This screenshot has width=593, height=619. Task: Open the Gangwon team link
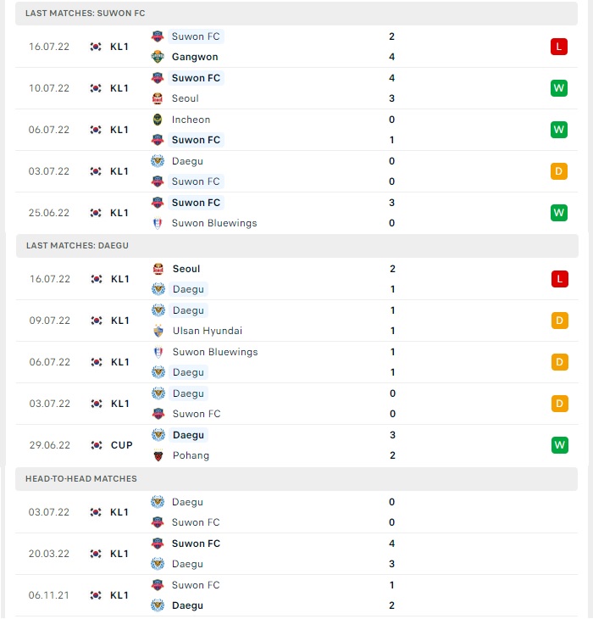click(x=195, y=57)
